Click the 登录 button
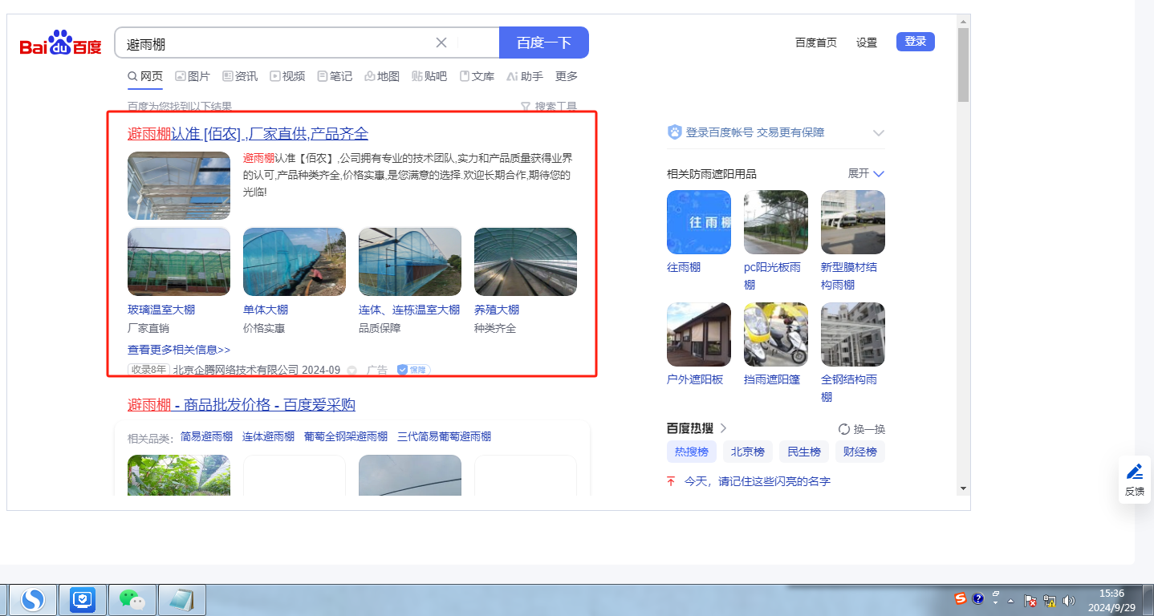Image resolution: width=1154 pixels, height=616 pixels. (916, 42)
